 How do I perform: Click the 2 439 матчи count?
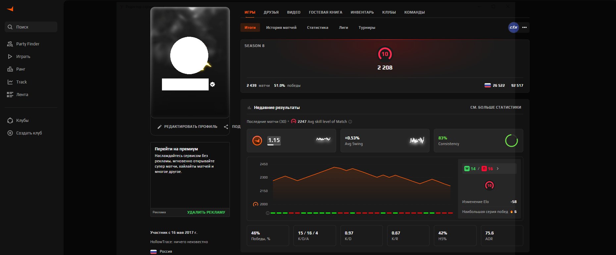pyautogui.click(x=258, y=85)
